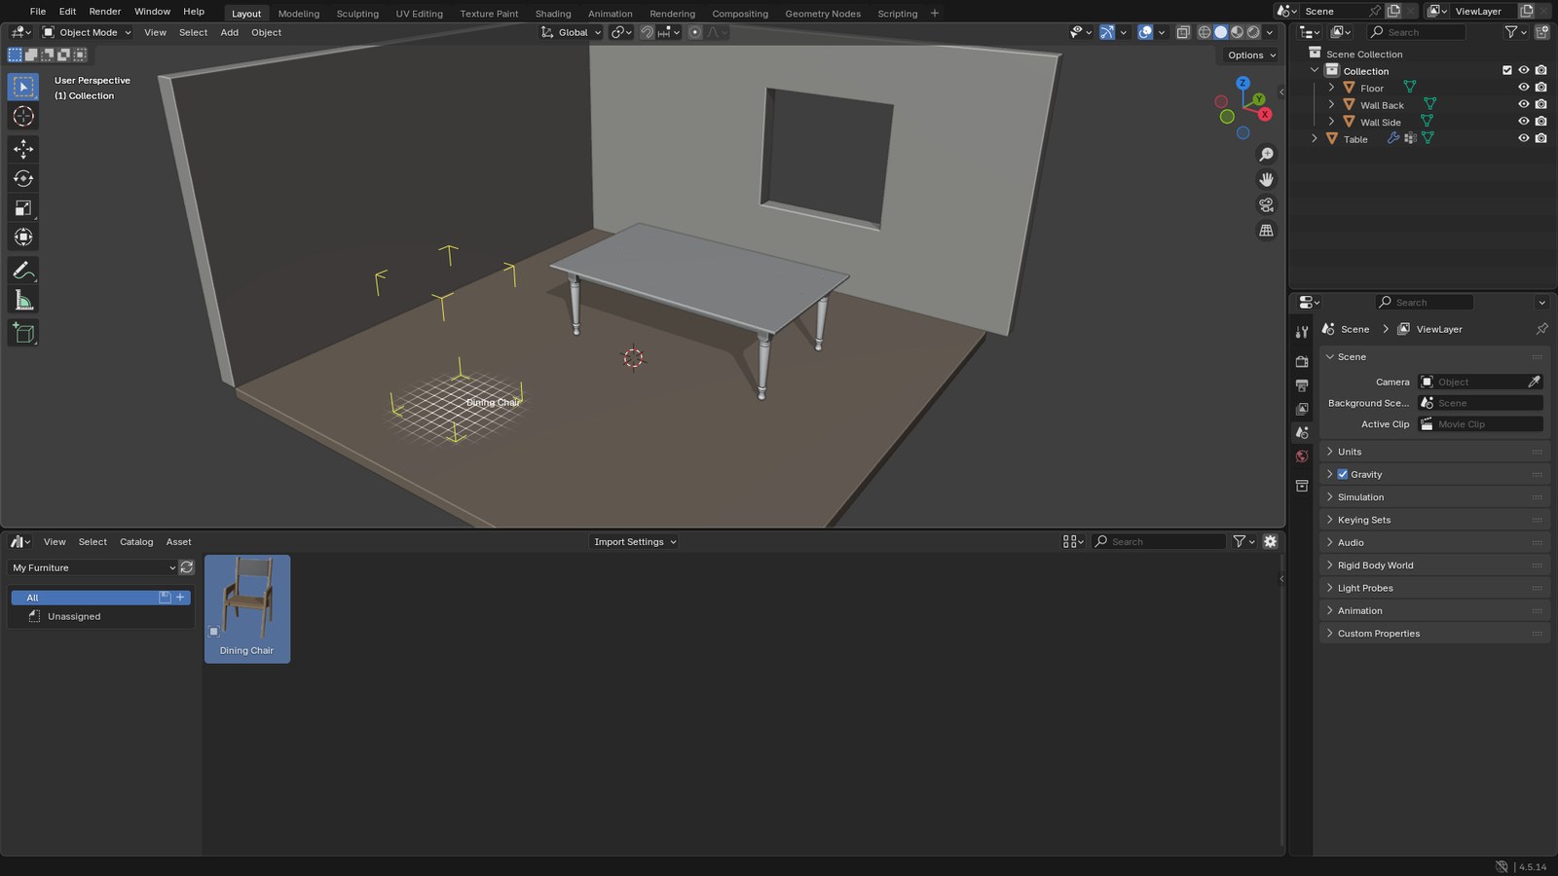Select the Cursor tool in the toolbar
Screen dimensions: 1558x876
point(23,117)
